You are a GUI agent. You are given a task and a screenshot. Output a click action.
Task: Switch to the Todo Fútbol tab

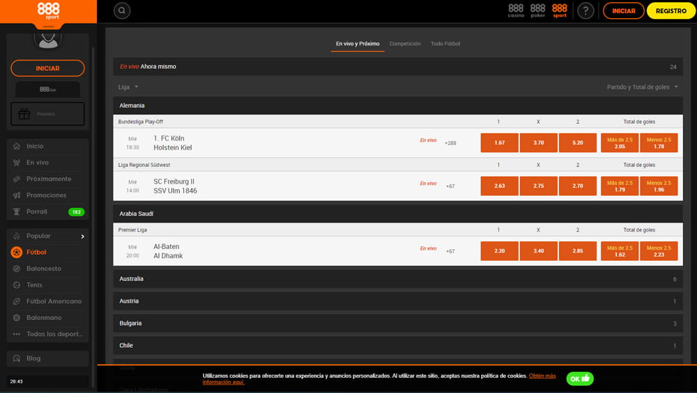click(x=445, y=43)
